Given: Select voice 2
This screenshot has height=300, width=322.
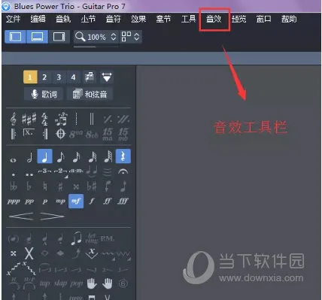Looking at the screenshot, I should [x=44, y=77].
